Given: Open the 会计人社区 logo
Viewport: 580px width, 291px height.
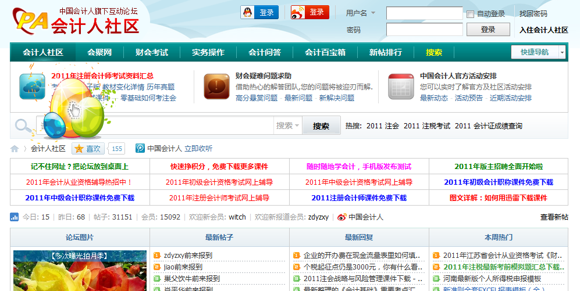Looking at the screenshot, I should pos(76,21).
